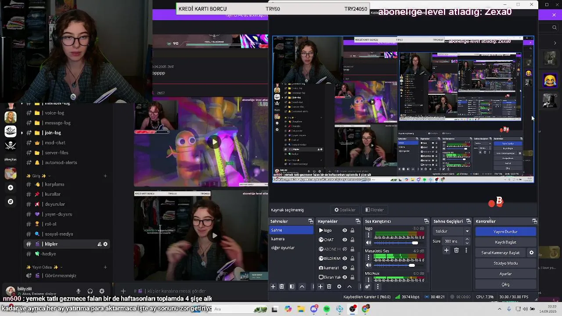This screenshot has width=562, height=316.
Task: Open Masaüstü Ses channel options menu
Action: point(368,257)
